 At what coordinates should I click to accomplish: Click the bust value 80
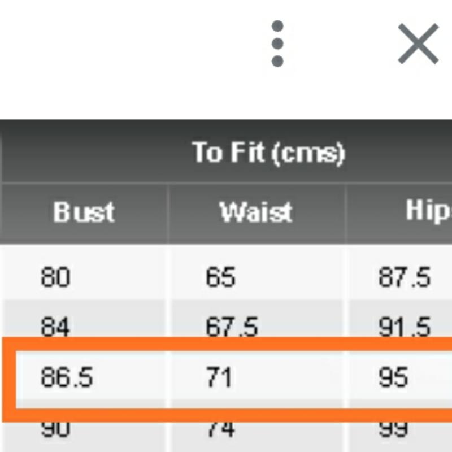point(55,277)
